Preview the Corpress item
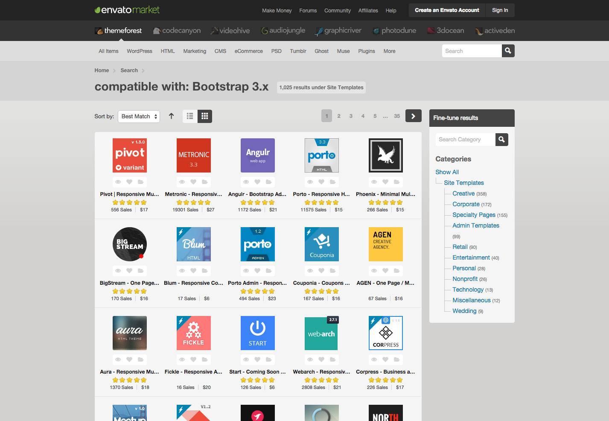The image size is (609, 421). [x=374, y=360]
